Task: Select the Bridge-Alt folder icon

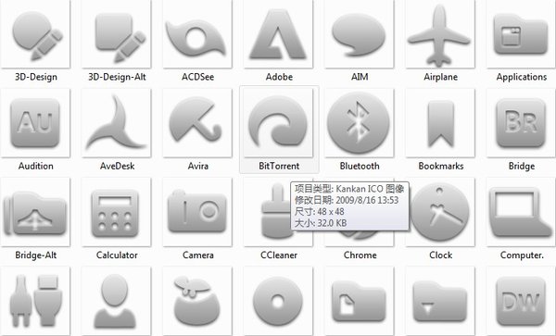Action: click(35, 212)
